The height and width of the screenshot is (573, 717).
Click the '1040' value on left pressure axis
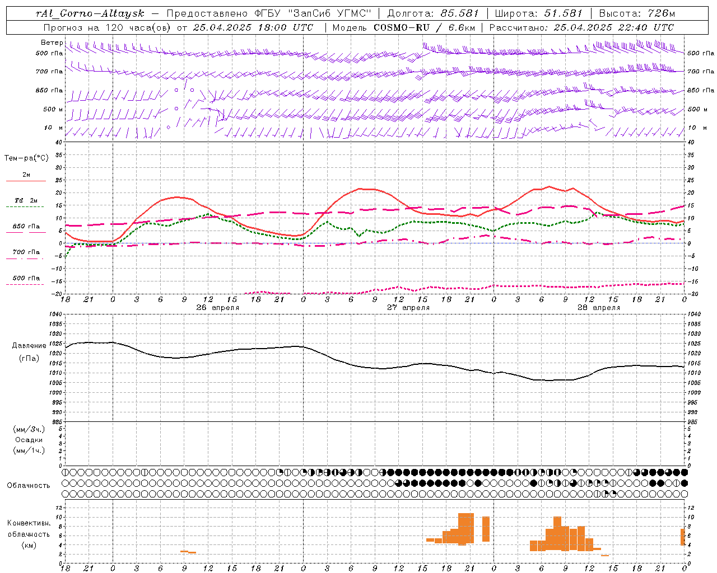click(56, 314)
